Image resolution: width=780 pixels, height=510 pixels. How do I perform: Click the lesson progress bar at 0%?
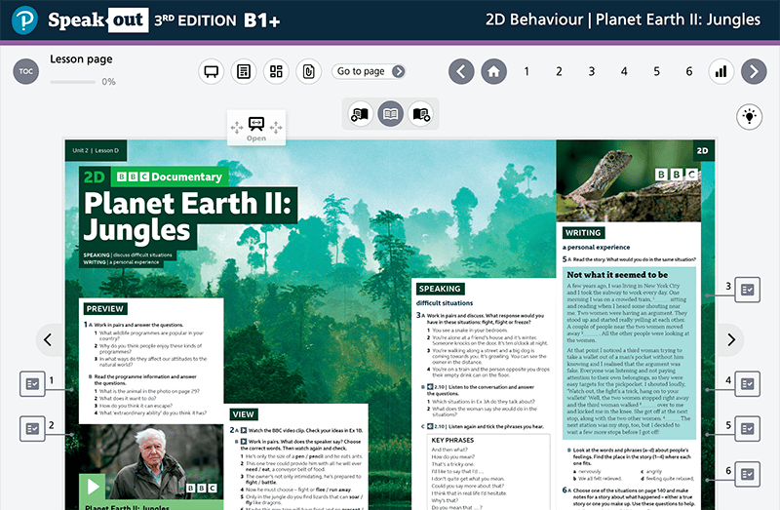pyautogui.click(x=72, y=82)
